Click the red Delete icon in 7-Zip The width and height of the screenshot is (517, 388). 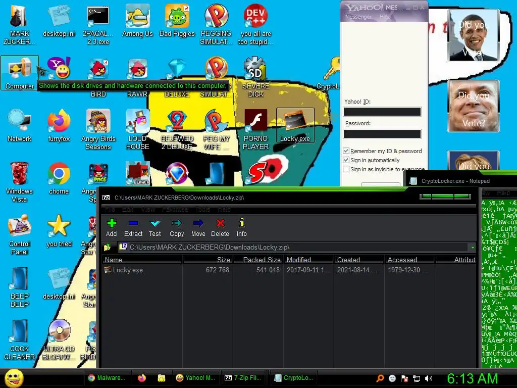tap(220, 228)
